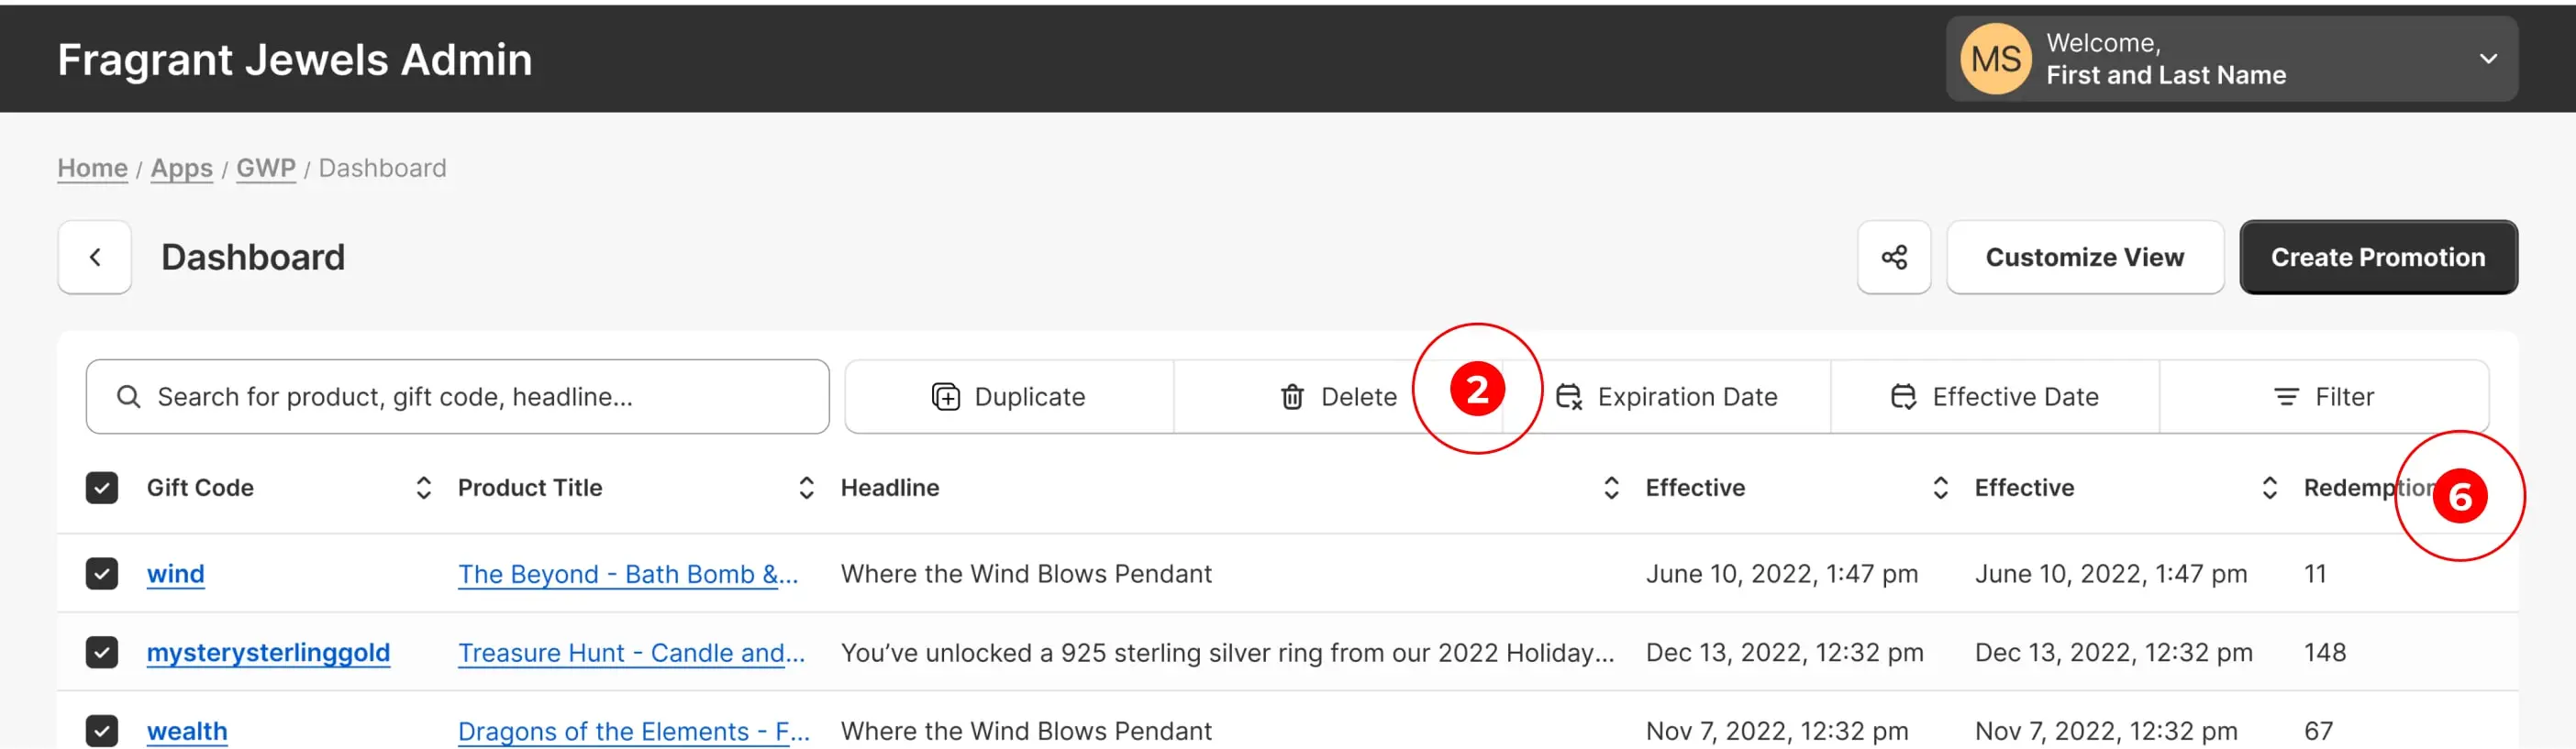Open the wind gift code link
This screenshot has width=2576, height=749.
pos(175,574)
